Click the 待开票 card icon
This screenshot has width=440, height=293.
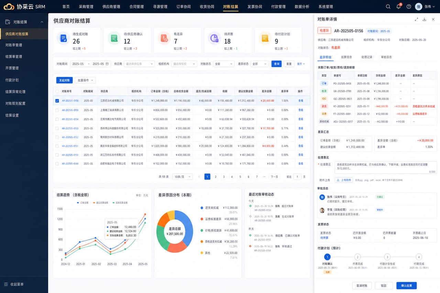coord(215,38)
